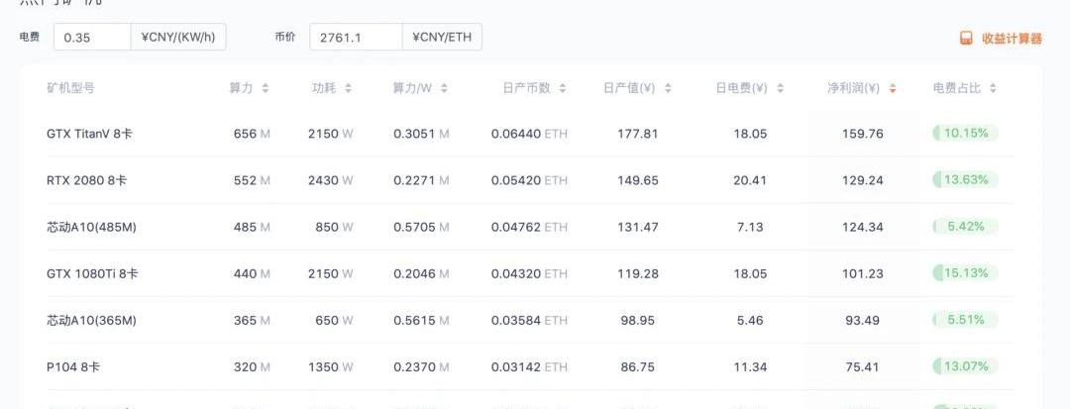Image resolution: width=1070 pixels, height=409 pixels.
Task: Open the 收益计算器 link
Action: [1012, 39]
